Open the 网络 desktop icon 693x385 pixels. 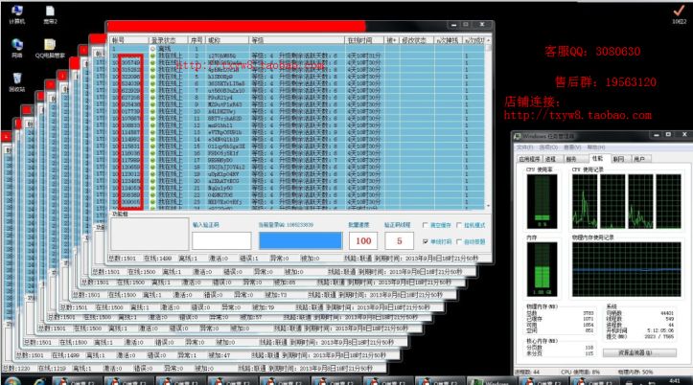[x=17, y=45]
